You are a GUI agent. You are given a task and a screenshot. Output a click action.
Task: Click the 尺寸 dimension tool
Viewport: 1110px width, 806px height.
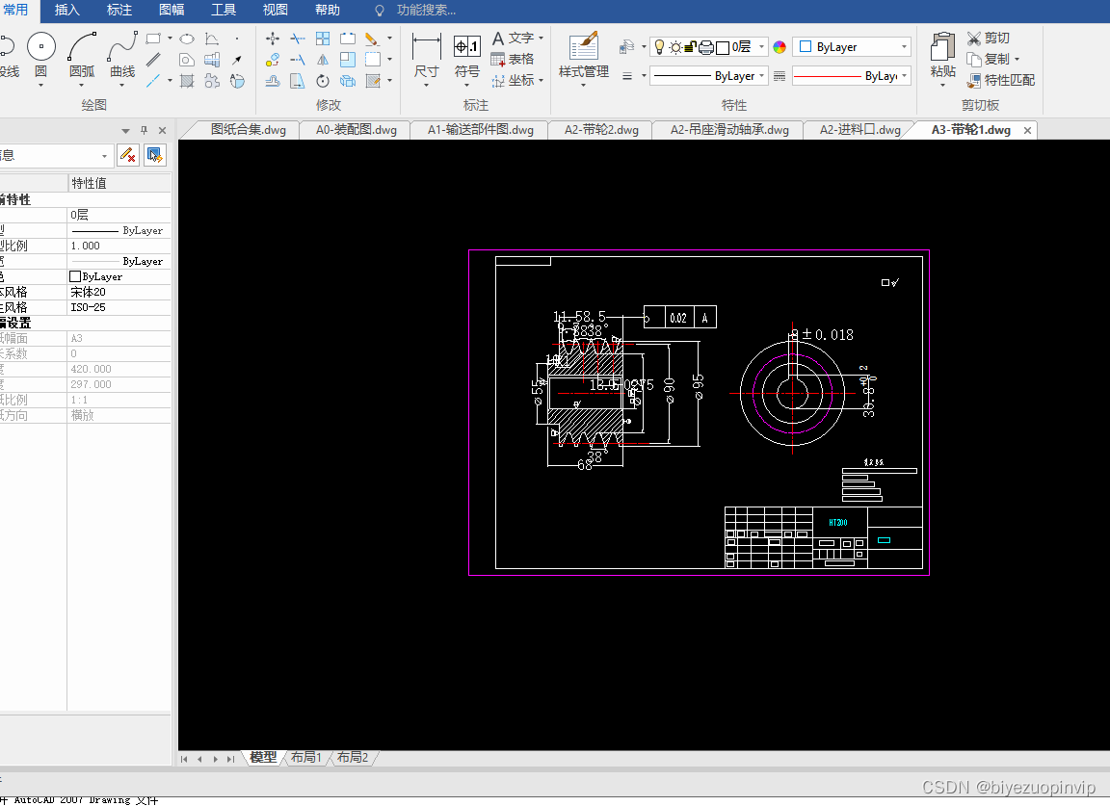(426, 55)
